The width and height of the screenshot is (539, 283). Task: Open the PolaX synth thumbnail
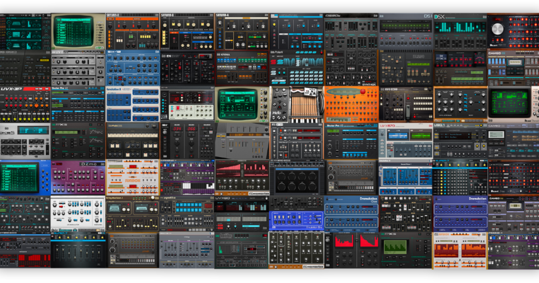click(297, 68)
